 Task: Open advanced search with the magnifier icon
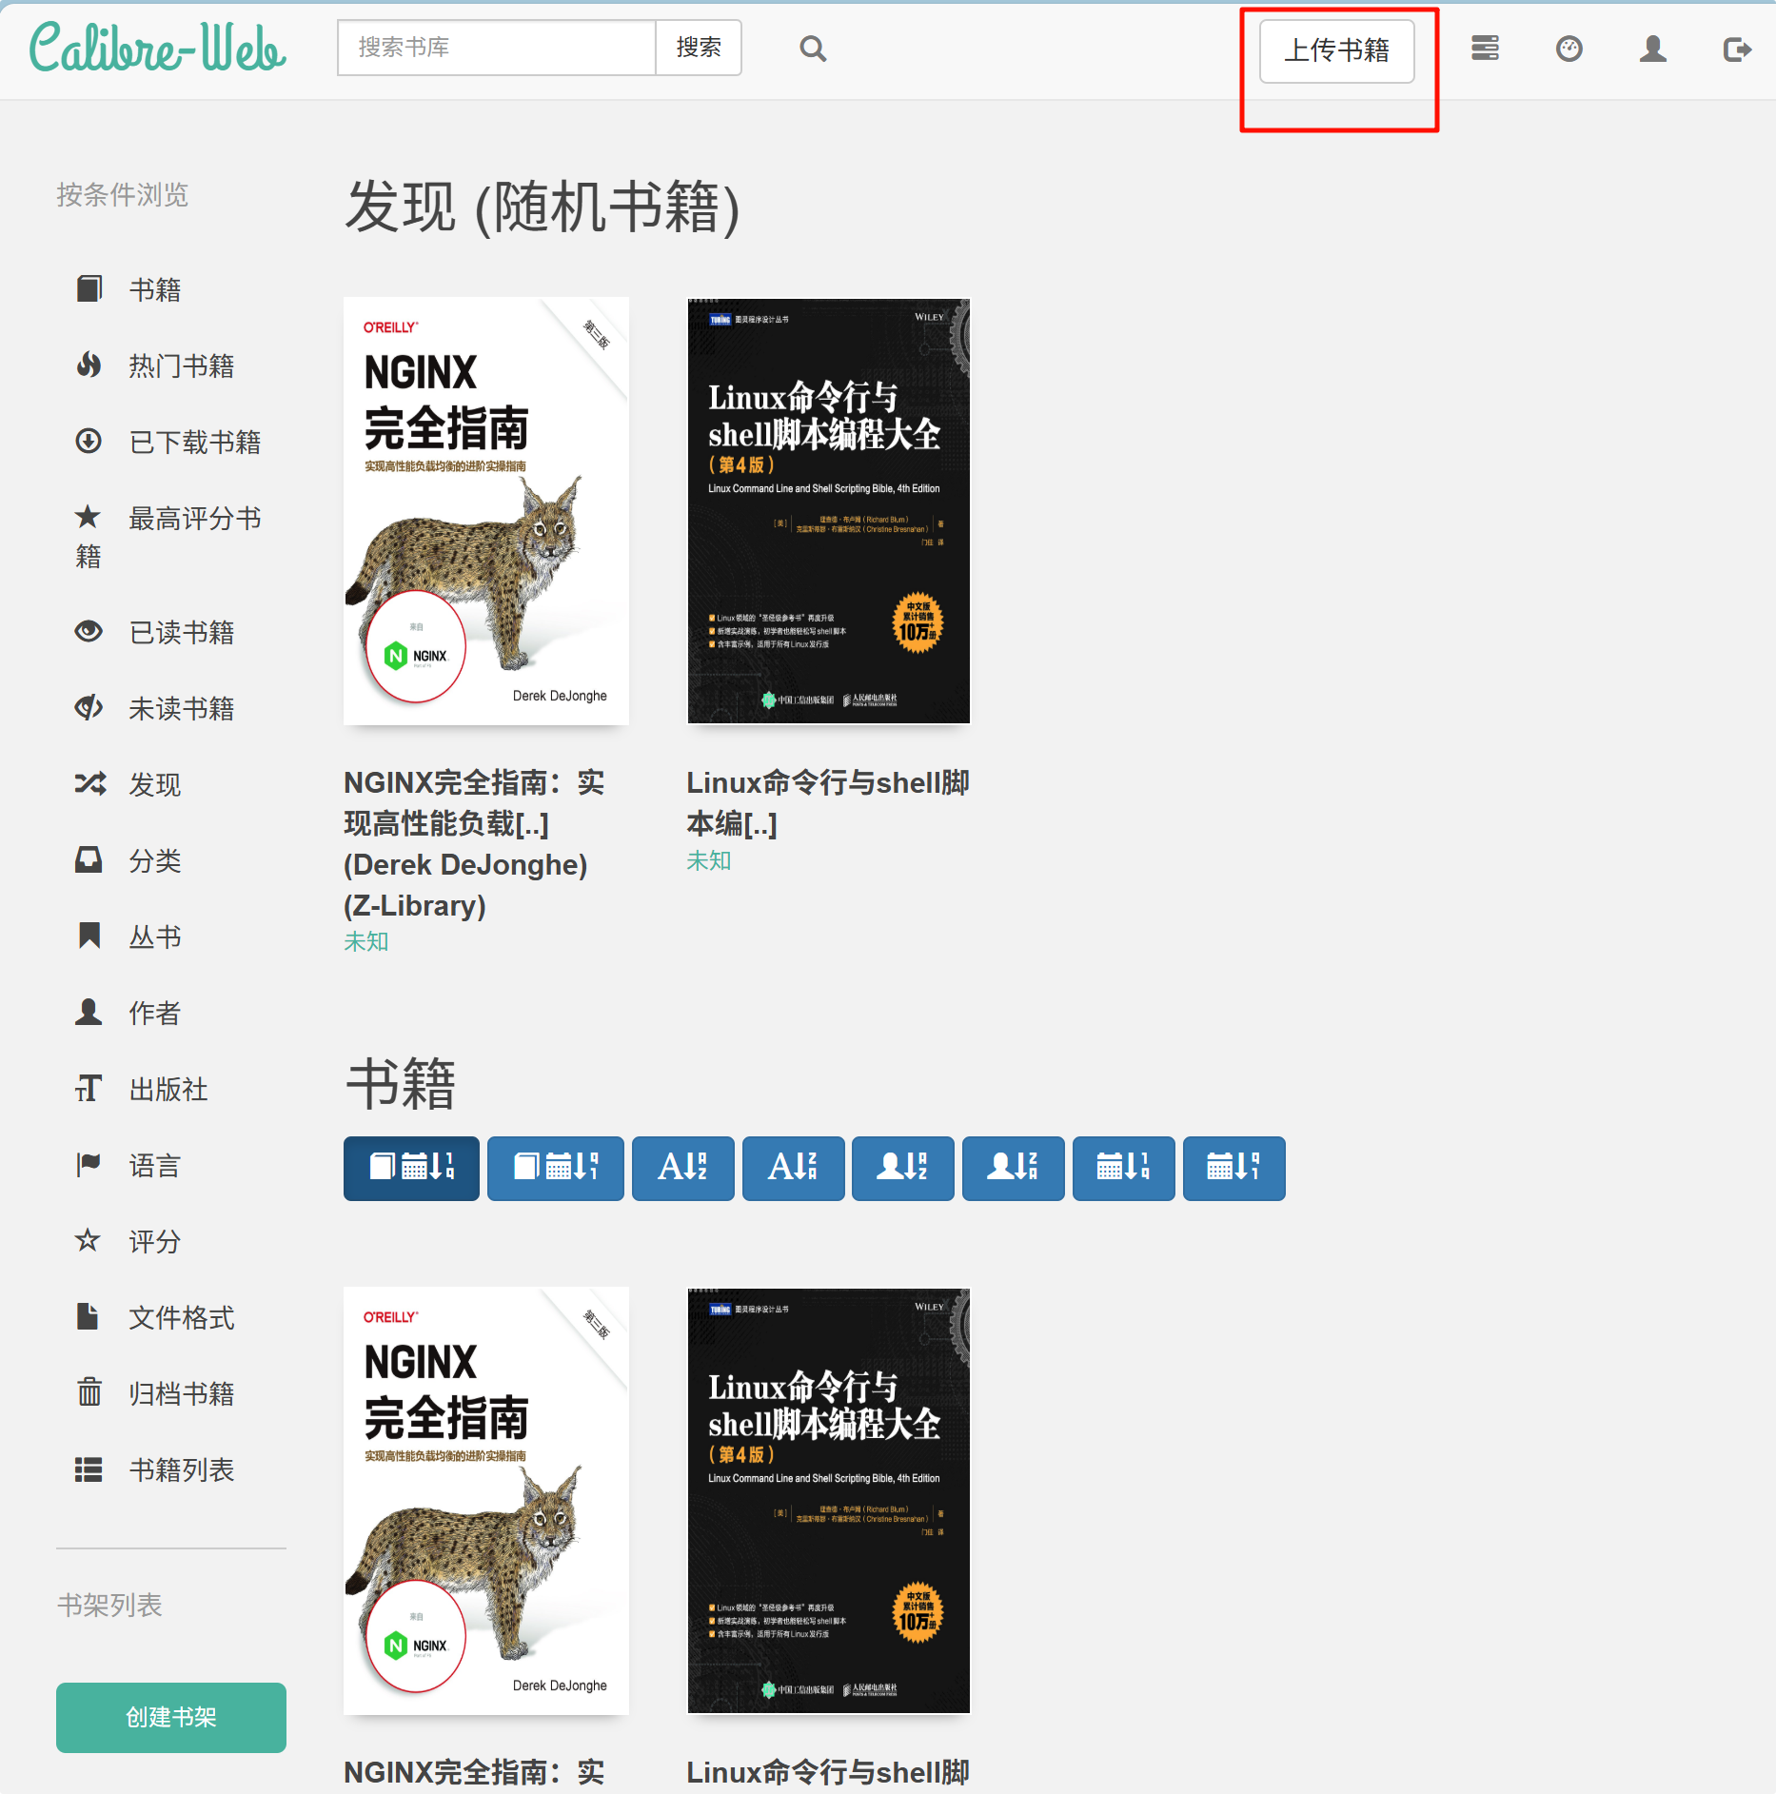point(812,49)
